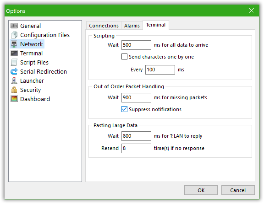Viewport: 264px width, 204px height.
Task: Open the Terminal category icon in sidebar
Action: click(x=14, y=53)
